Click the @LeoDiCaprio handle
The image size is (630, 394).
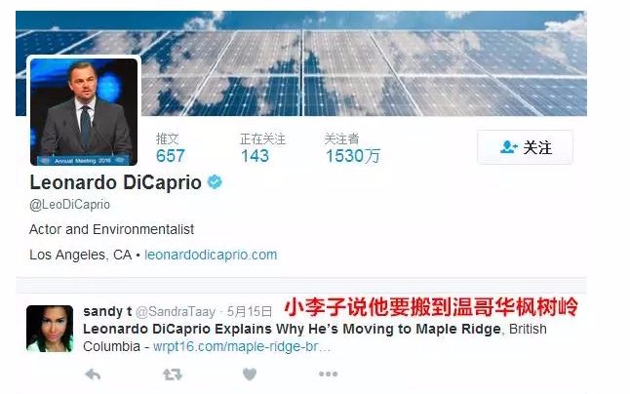(69, 205)
